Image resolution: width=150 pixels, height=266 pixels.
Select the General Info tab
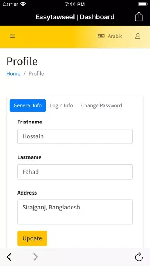click(28, 105)
